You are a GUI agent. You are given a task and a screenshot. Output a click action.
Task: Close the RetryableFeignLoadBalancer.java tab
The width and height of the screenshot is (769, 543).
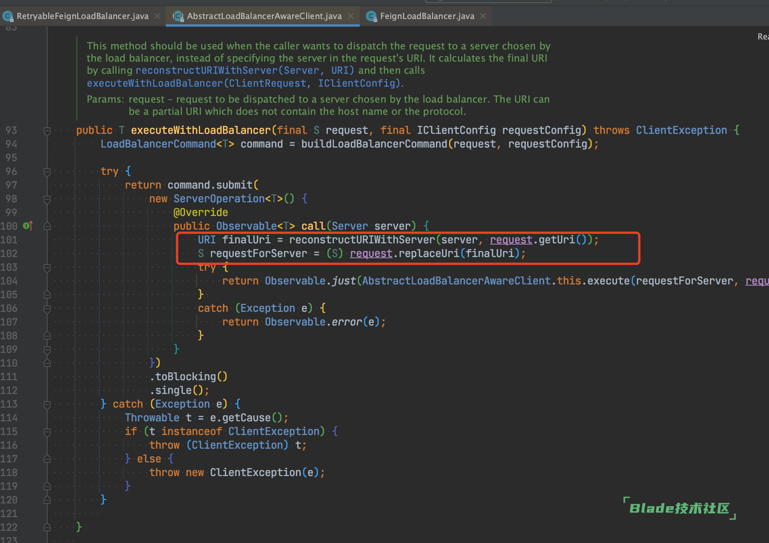(x=157, y=16)
